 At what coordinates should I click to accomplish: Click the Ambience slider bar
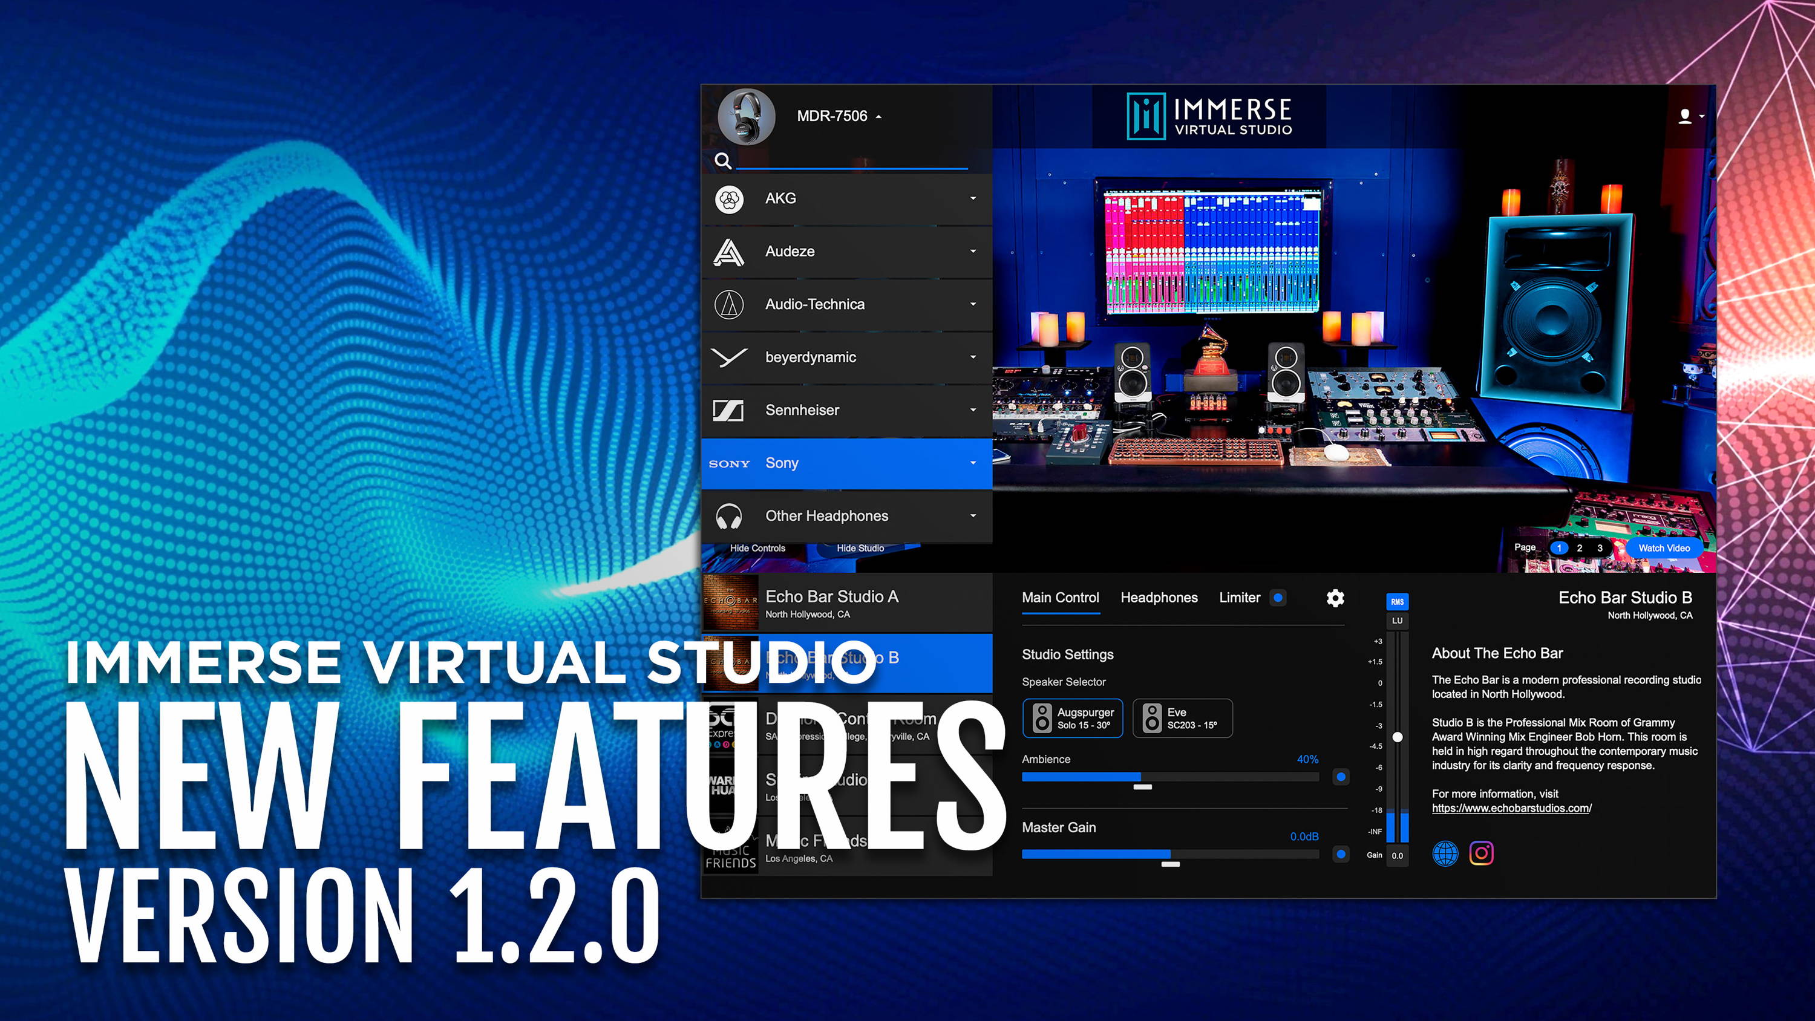pyautogui.click(x=1170, y=777)
